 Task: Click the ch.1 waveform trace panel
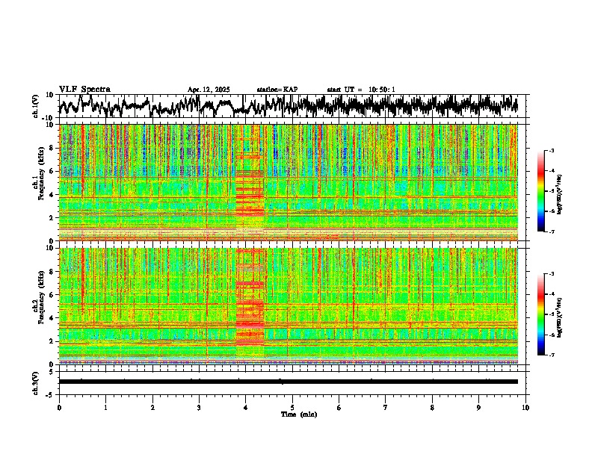[x=292, y=106]
